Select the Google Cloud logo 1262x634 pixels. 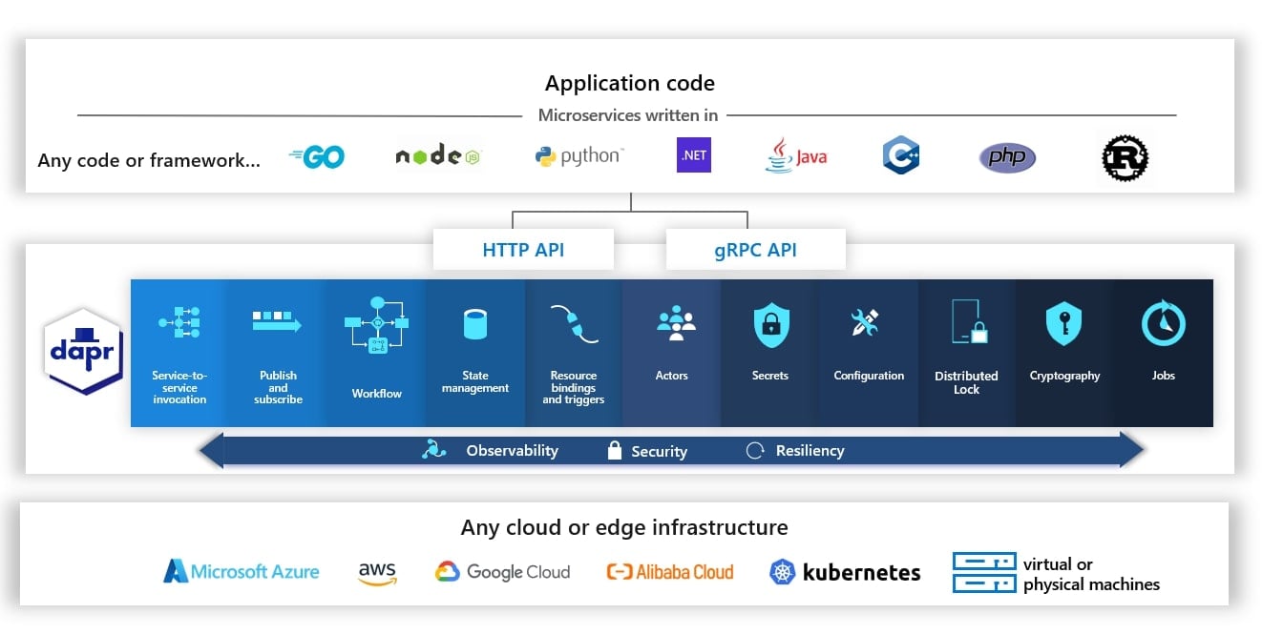click(x=502, y=572)
